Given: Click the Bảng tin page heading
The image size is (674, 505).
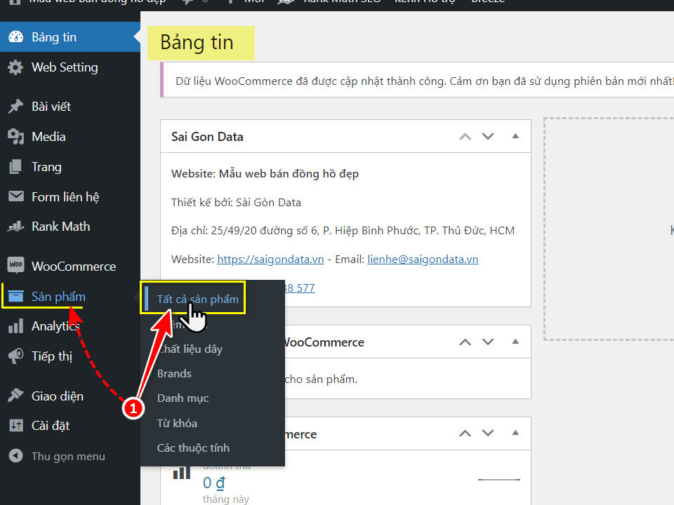Looking at the screenshot, I should pos(197,43).
